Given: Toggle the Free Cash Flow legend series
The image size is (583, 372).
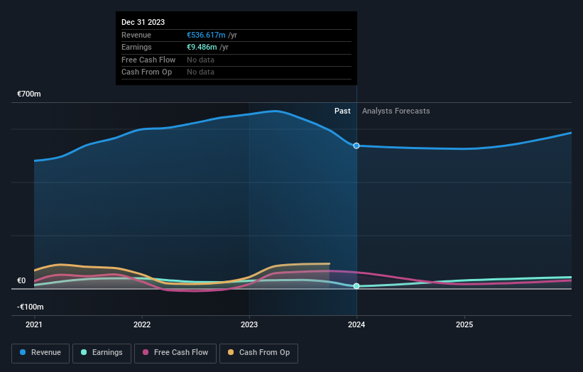Looking at the screenshot, I should [x=175, y=353].
